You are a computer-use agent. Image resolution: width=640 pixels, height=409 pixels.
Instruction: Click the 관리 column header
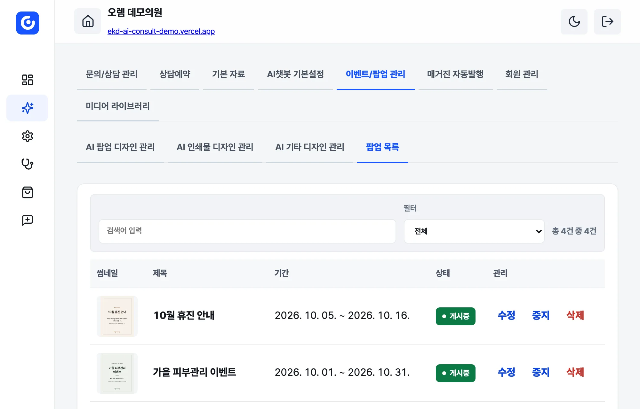(x=500, y=273)
